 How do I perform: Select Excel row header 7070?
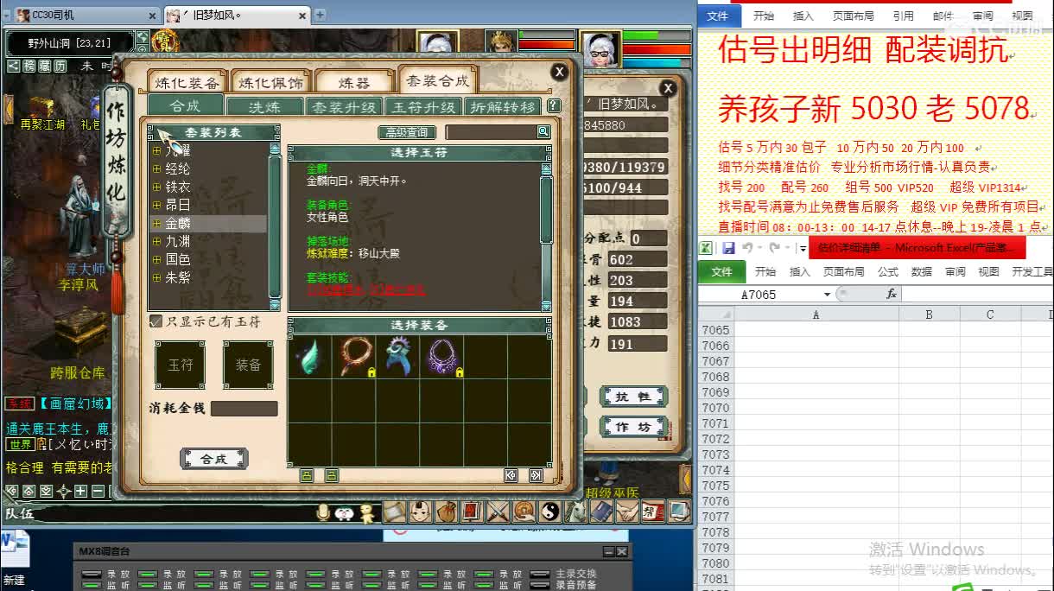(x=715, y=408)
